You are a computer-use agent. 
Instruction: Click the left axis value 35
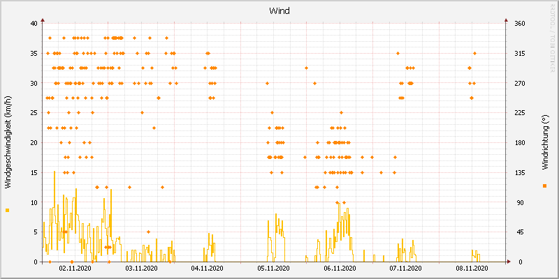click(x=34, y=54)
